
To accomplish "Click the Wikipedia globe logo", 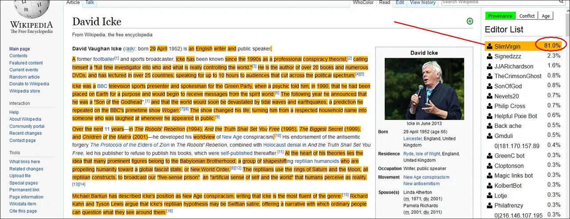I will 31,10.
